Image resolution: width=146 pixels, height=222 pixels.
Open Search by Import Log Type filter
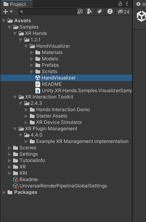click(110, 12)
